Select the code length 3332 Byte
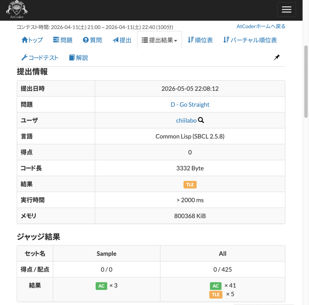309x305 pixels. [190, 168]
